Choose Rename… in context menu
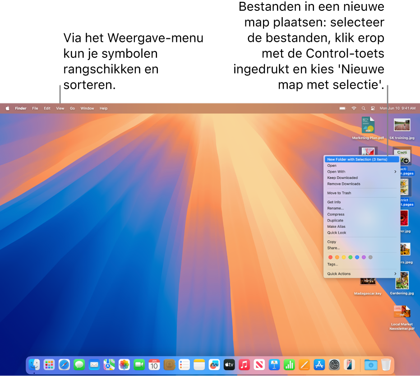The height and width of the screenshot is (376, 420). tap(362, 209)
